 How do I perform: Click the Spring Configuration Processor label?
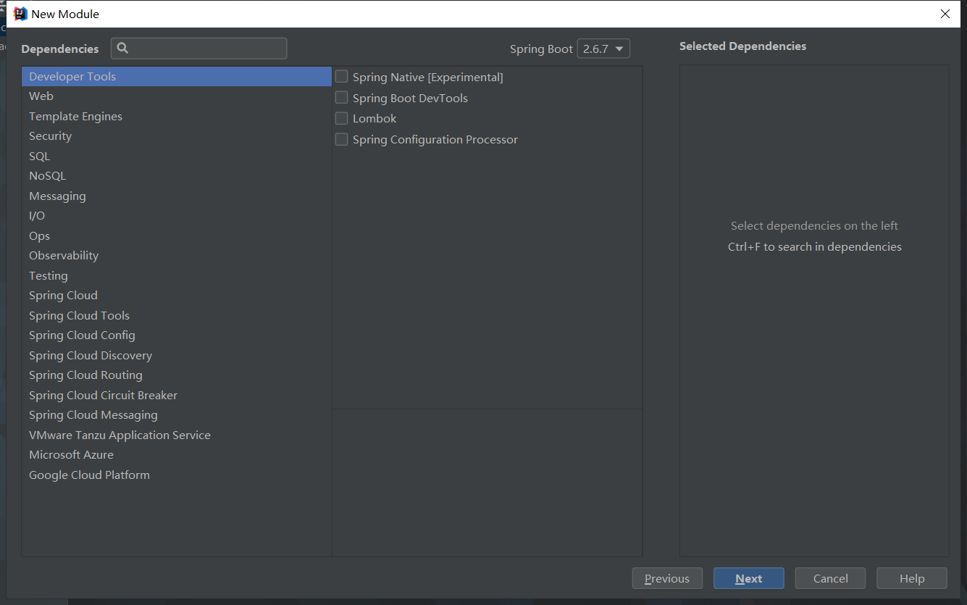435,139
